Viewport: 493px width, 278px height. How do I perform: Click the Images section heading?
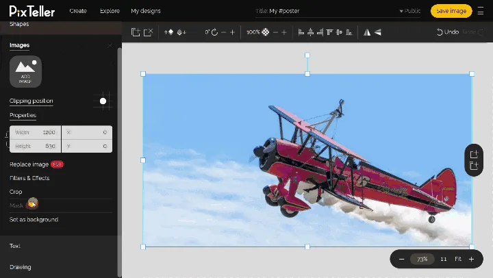[x=19, y=45]
